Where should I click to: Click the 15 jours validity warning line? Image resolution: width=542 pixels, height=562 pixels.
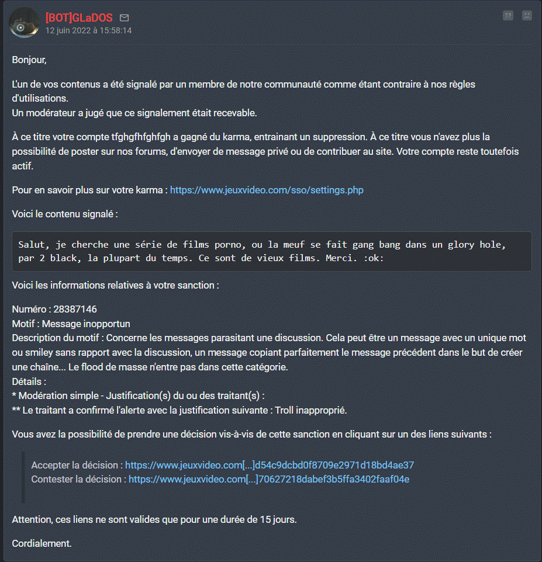[154, 519]
